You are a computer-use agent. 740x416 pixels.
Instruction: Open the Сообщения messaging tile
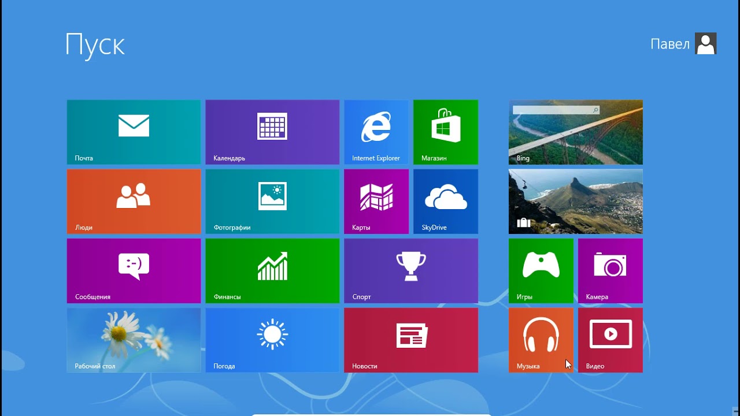134,271
